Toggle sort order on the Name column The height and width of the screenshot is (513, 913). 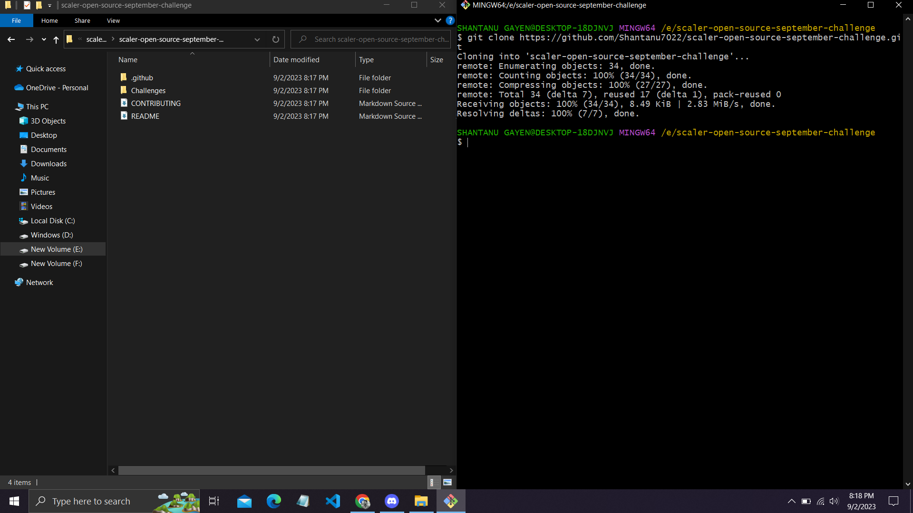(x=127, y=59)
